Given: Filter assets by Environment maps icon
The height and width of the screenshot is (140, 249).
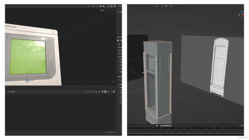Looking at the screenshot, I should [x=108, y=92].
